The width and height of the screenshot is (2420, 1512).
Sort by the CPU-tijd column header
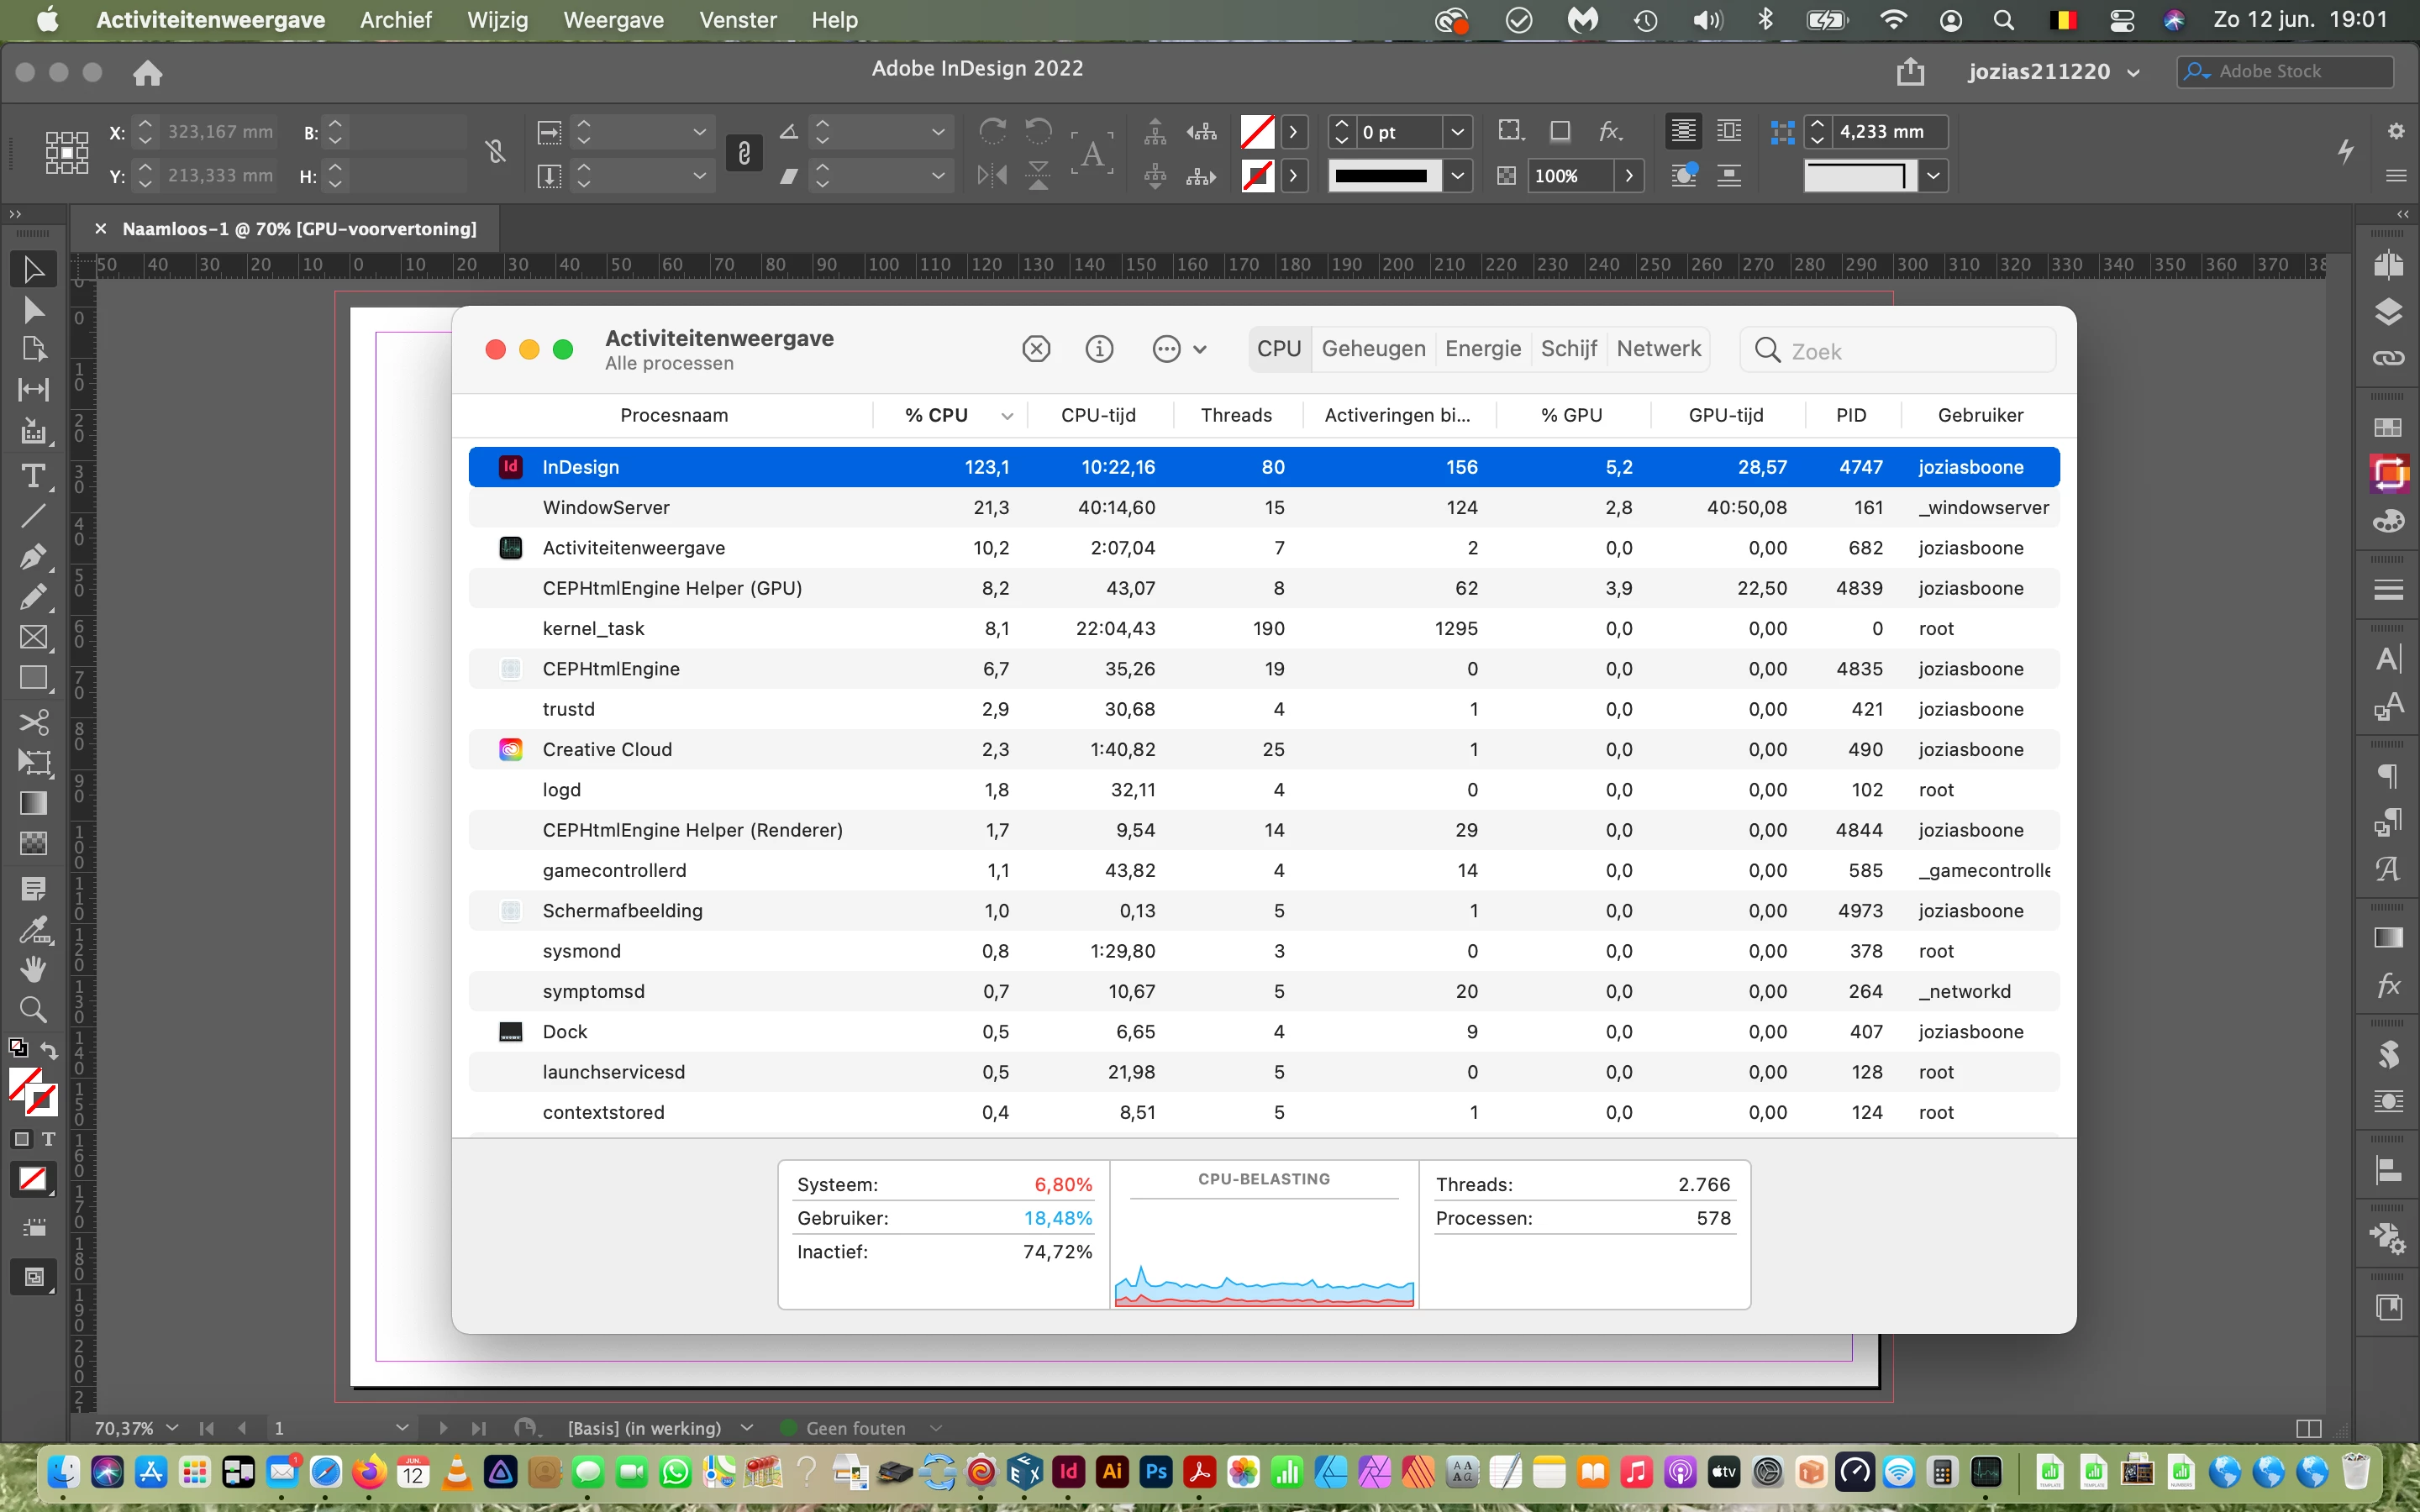click(1098, 415)
